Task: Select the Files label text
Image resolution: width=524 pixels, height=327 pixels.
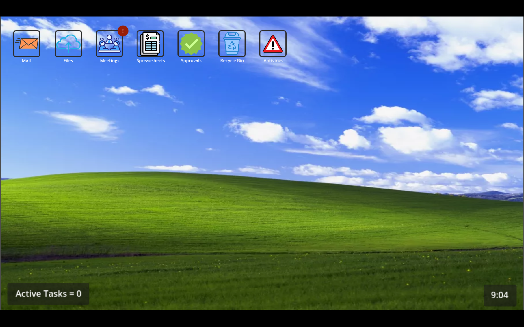Action: (68, 61)
